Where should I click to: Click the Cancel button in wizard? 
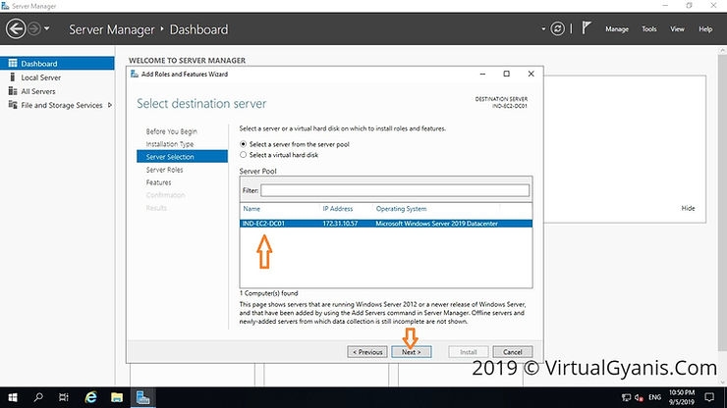pyautogui.click(x=512, y=351)
